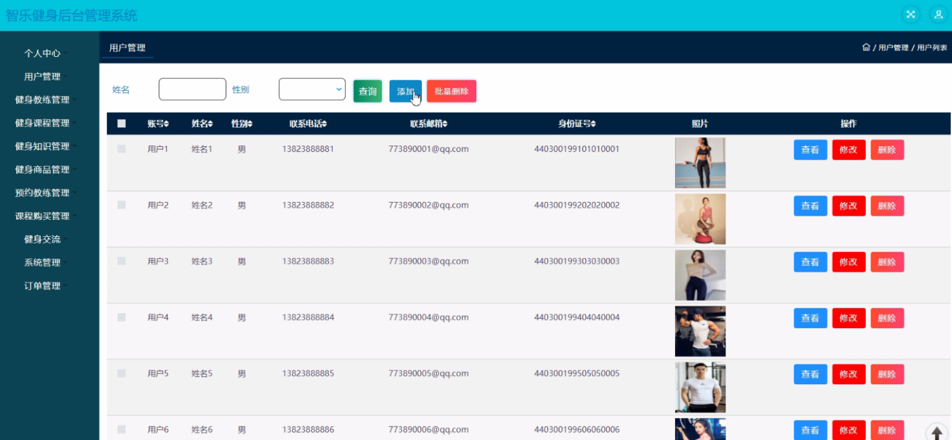Open 健身交流 sidebar menu
Screen dimensions: 952x440
point(45,239)
